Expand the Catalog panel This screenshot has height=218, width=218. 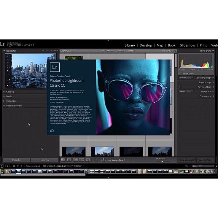coord(4,92)
